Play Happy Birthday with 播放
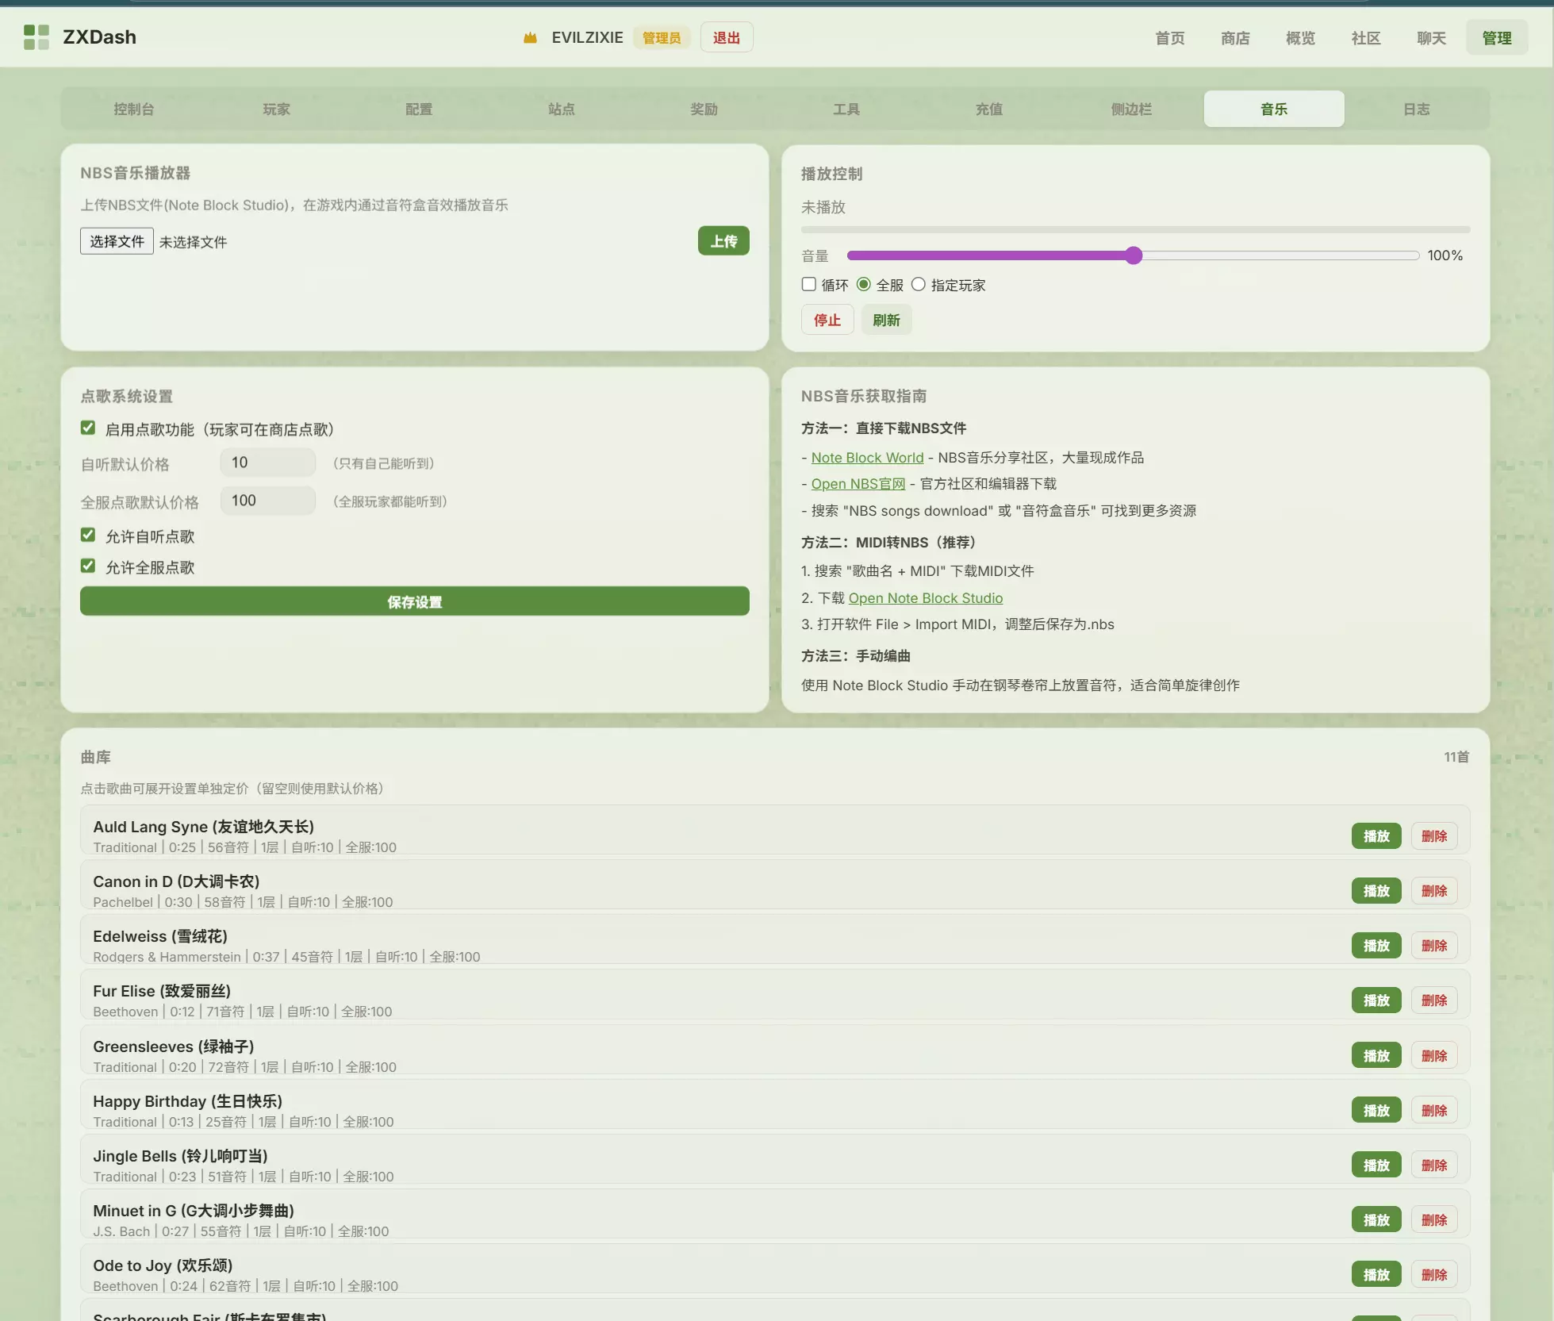This screenshot has height=1321, width=1554. [1376, 1111]
